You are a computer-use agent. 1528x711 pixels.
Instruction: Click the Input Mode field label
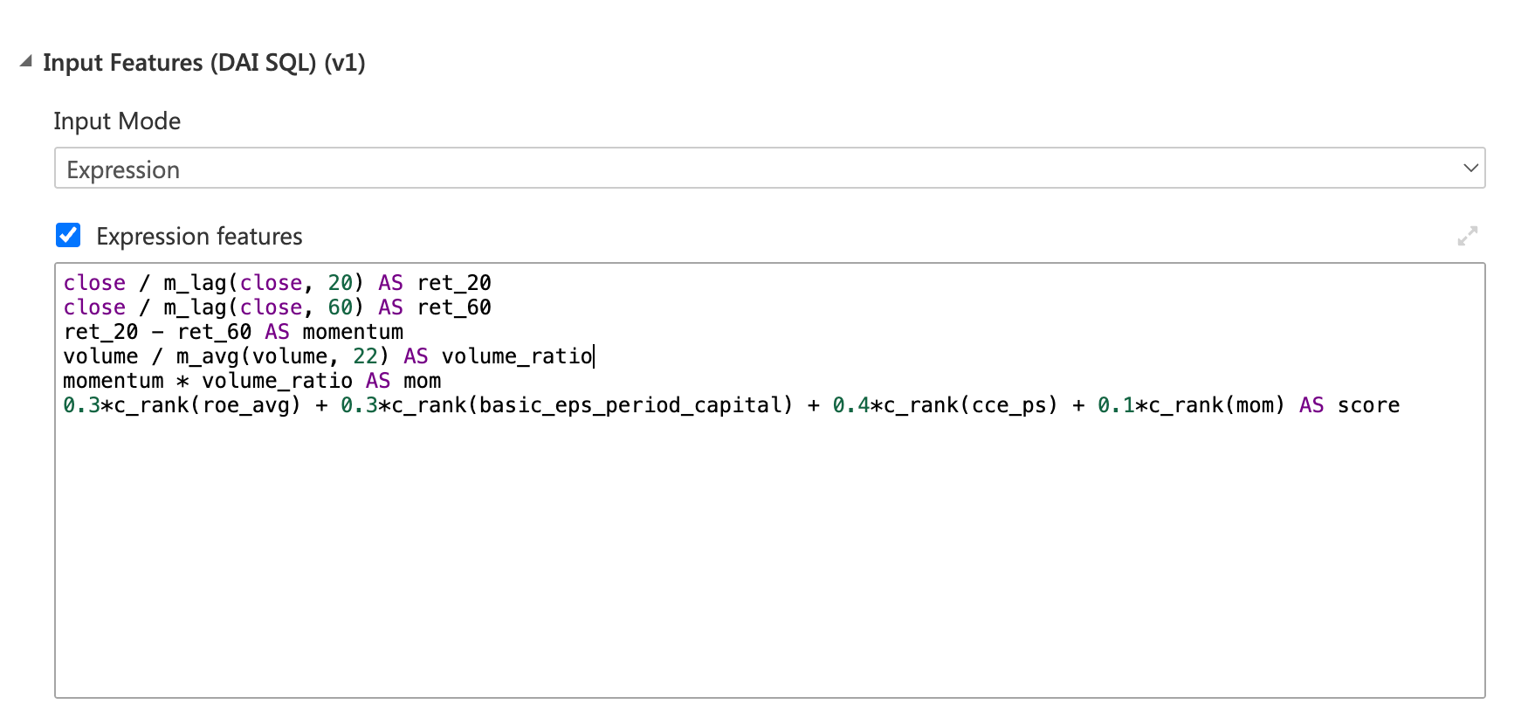[117, 121]
